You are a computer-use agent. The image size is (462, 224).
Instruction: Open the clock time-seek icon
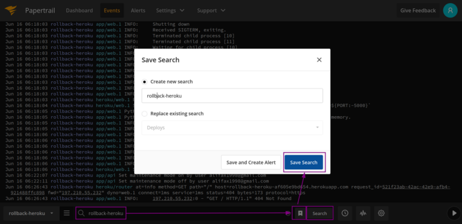tap(345, 213)
